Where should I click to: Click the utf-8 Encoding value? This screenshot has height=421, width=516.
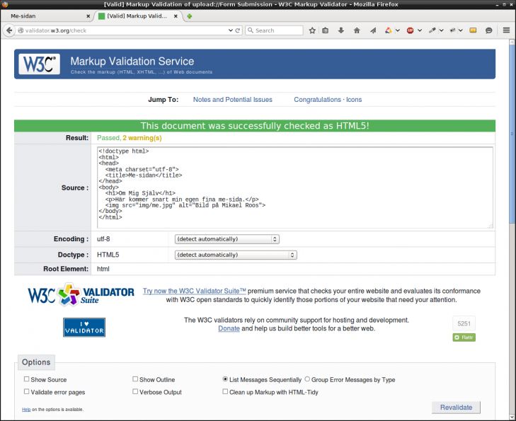pyautogui.click(x=103, y=239)
